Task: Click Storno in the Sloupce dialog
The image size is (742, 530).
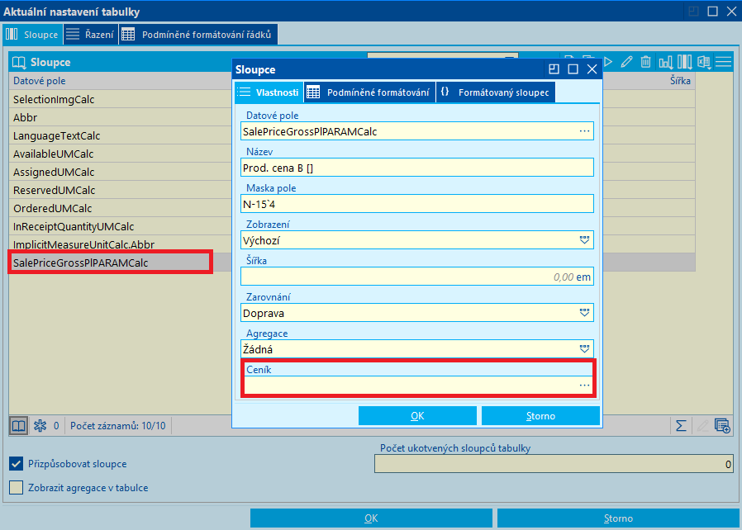Action: tap(540, 415)
